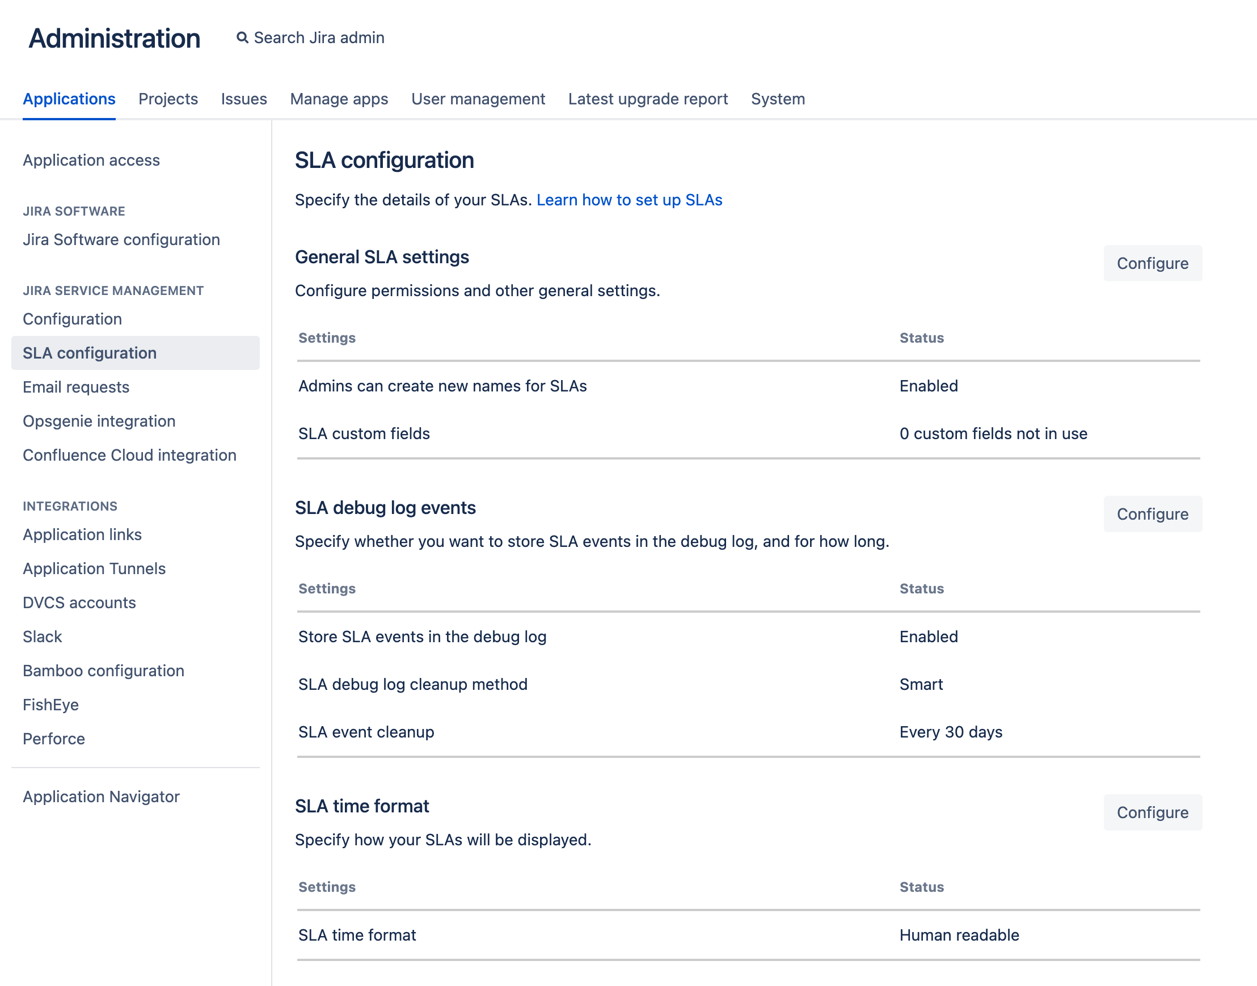1257x986 pixels.
Task: Configure SLA debug log events
Action: tap(1152, 512)
